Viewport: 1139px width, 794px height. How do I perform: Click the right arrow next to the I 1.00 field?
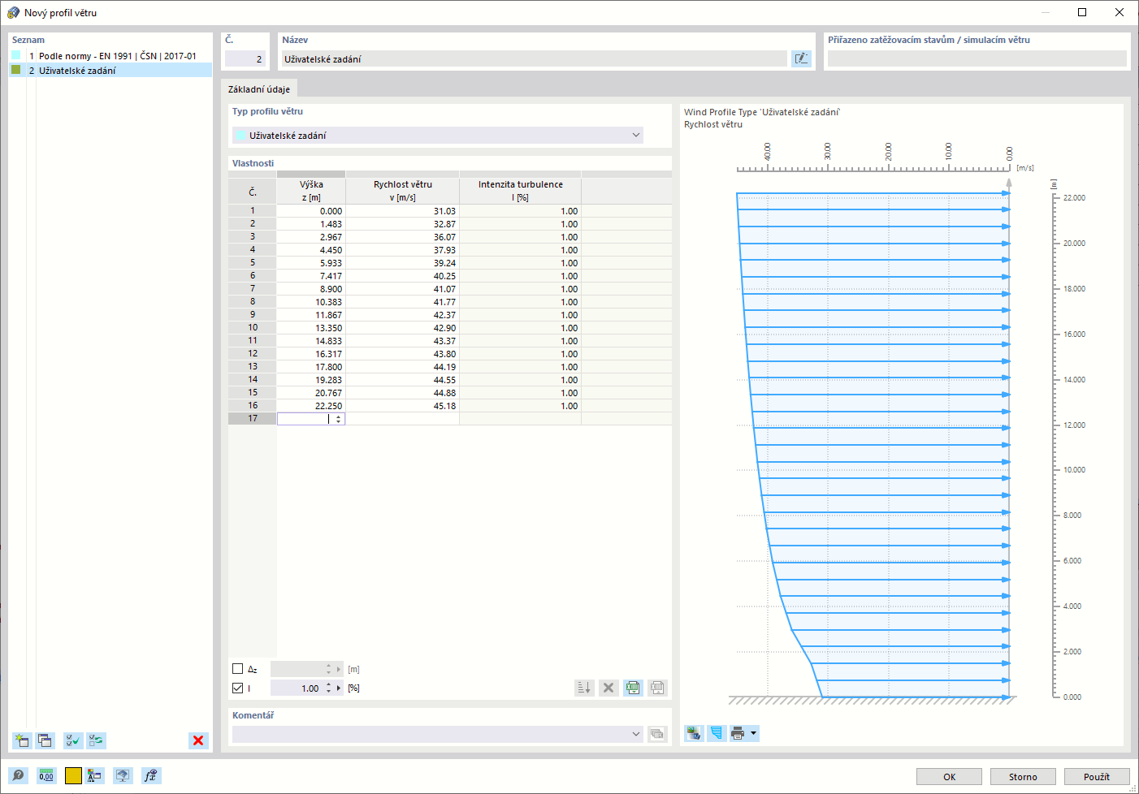(x=339, y=688)
